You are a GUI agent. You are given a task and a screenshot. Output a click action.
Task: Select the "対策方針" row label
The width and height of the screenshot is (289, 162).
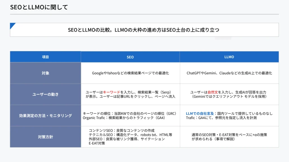pyautogui.click(x=45, y=137)
